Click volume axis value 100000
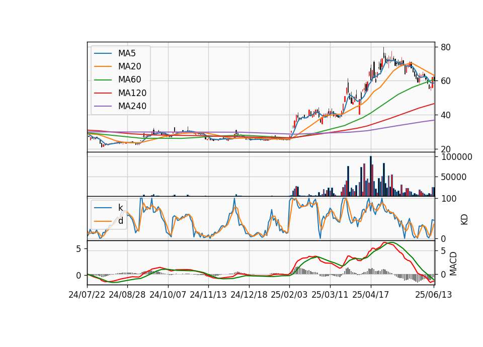Viewport: 483px width, 347px height. point(456,157)
